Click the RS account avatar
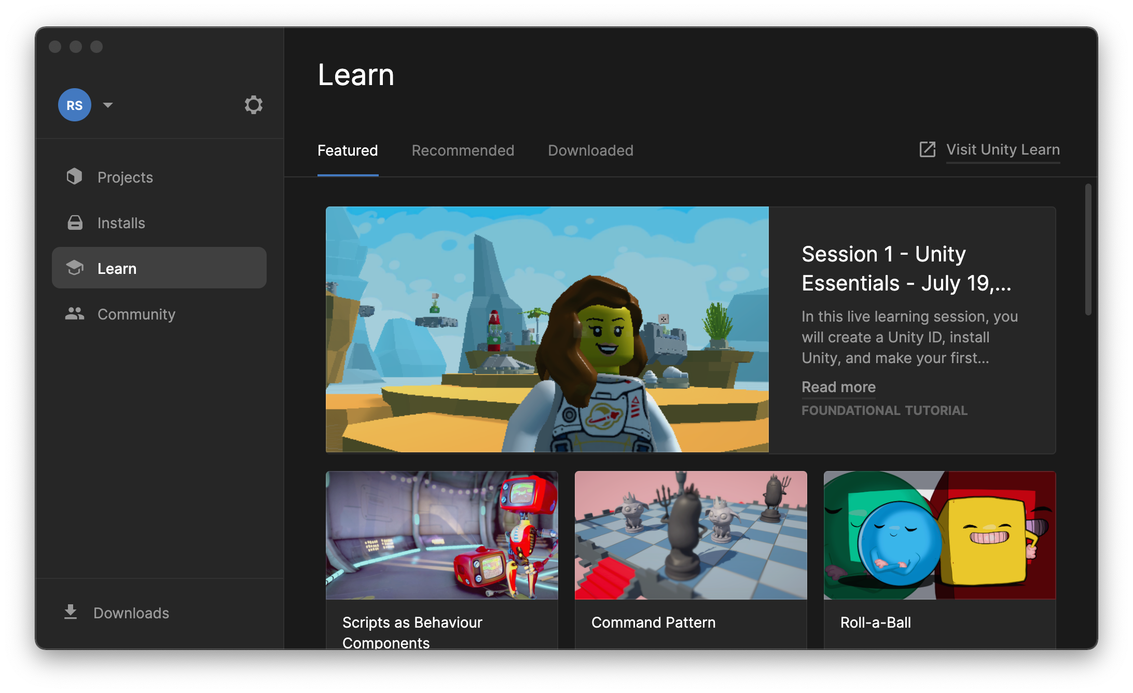Viewport: 1133px width, 693px height. [75, 105]
